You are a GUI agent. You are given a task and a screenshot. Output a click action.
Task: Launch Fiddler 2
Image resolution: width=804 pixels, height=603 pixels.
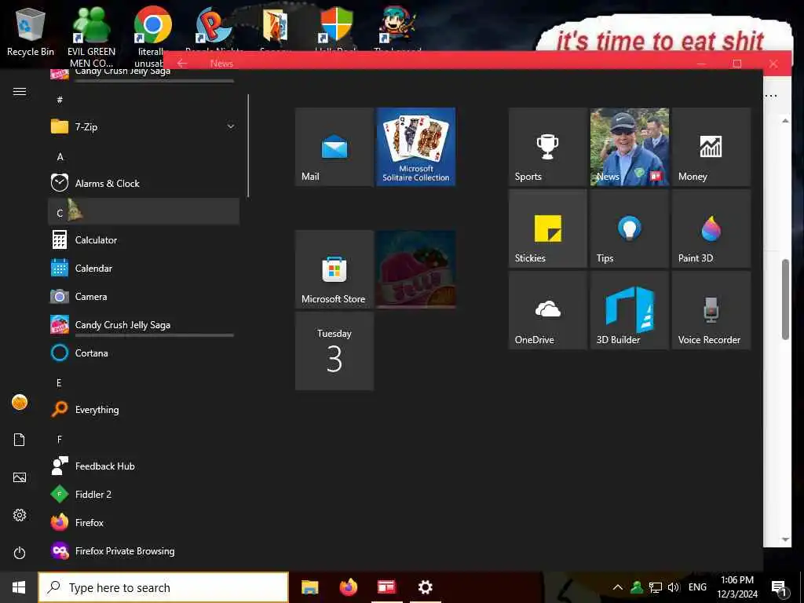point(144,495)
